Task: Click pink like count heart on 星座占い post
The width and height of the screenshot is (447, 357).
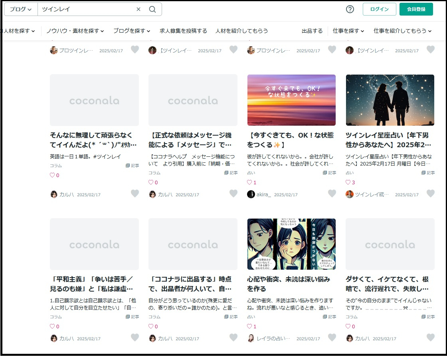Action: pos(348,182)
